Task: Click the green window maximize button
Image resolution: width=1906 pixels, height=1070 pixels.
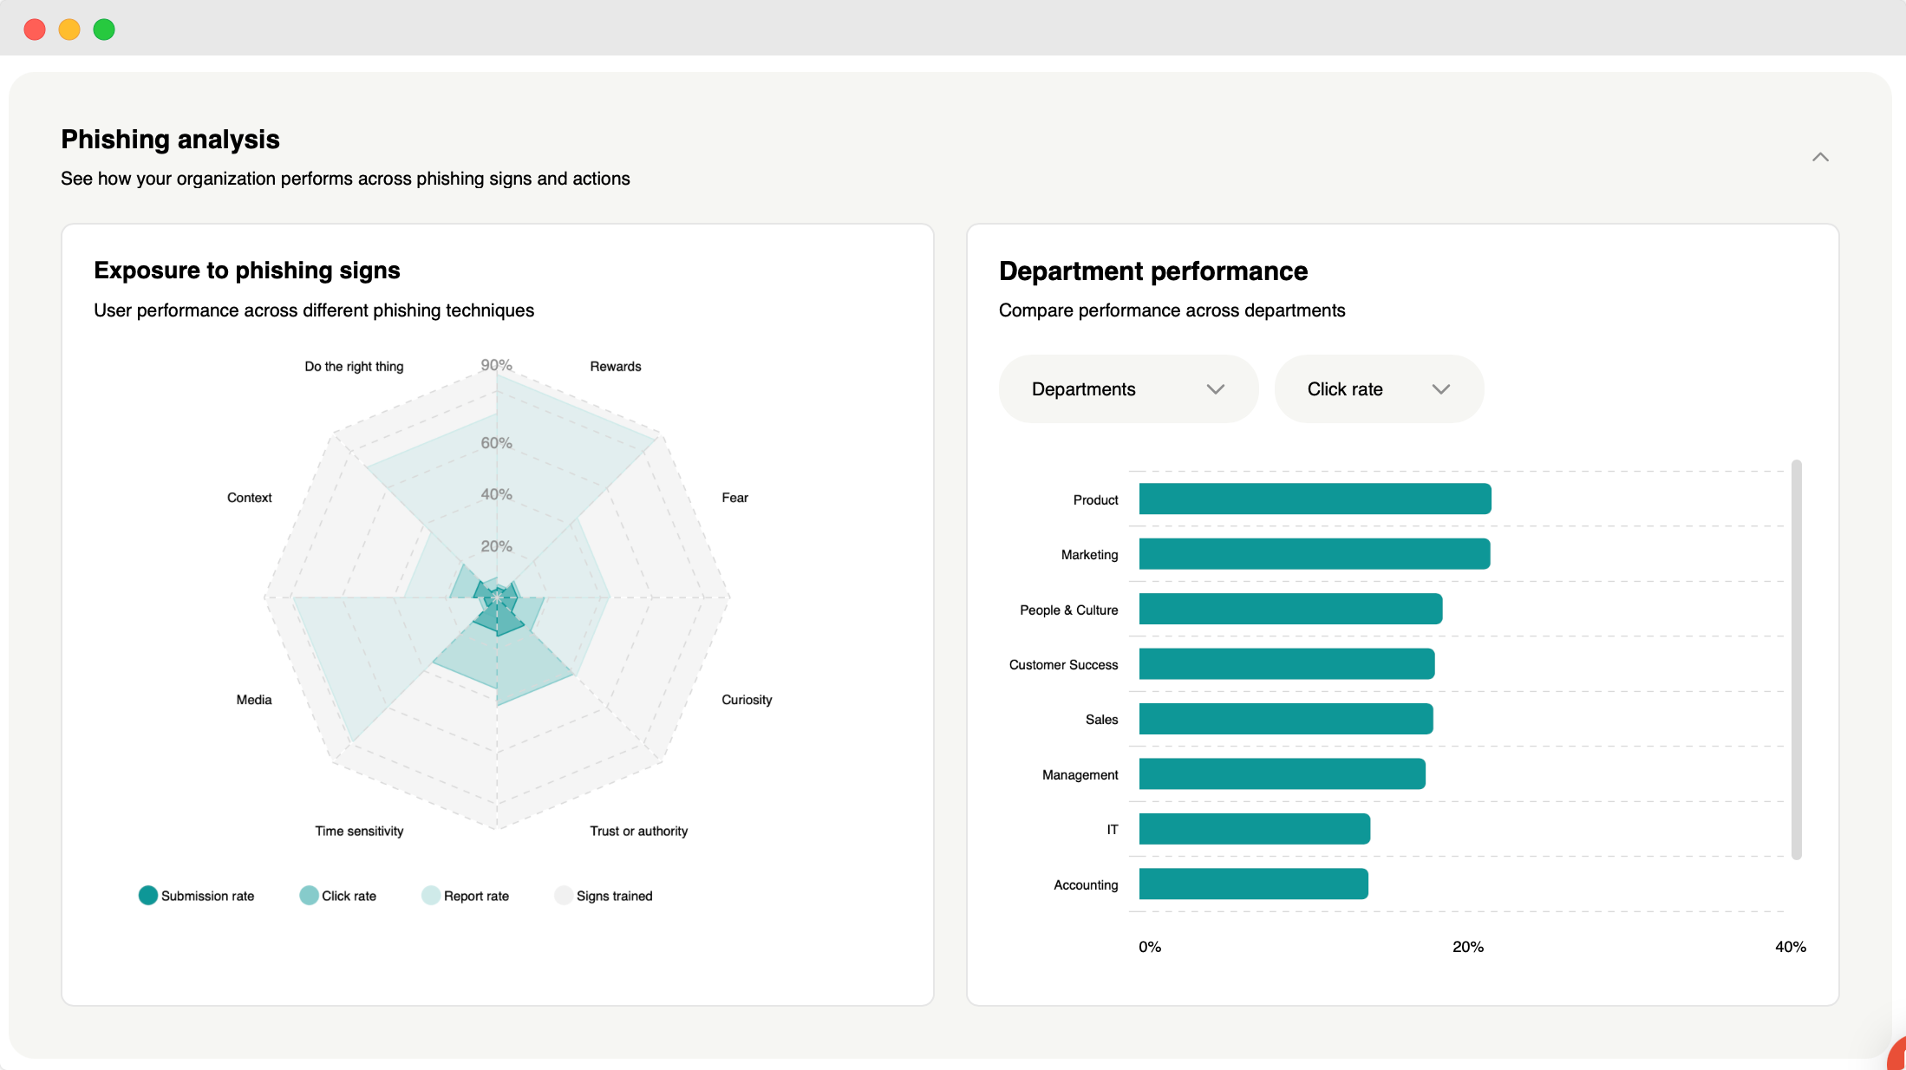Action: 104,29
